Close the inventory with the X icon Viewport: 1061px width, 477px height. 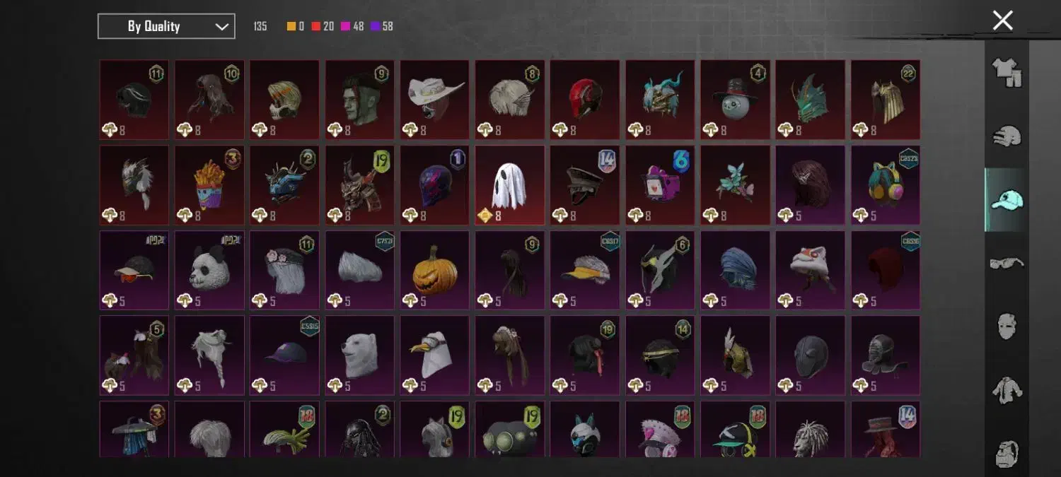pyautogui.click(x=1002, y=20)
